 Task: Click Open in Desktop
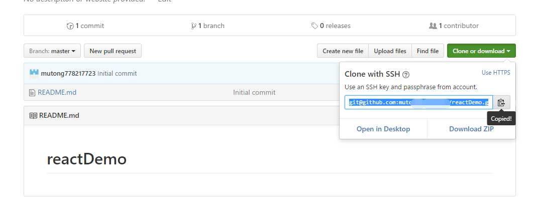pos(383,129)
